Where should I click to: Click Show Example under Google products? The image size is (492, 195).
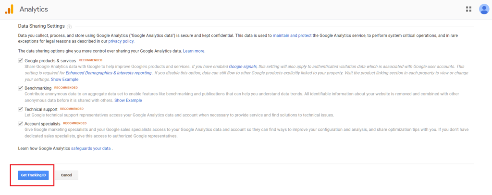[x=65, y=80]
